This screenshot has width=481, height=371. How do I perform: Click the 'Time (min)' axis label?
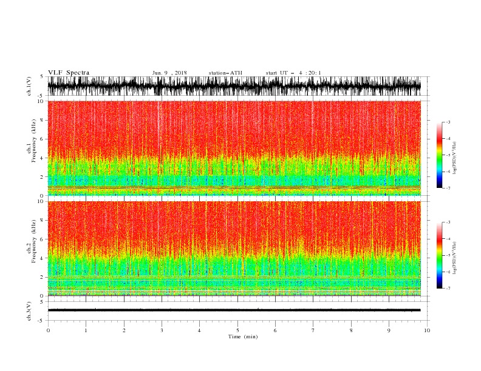[243, 336]
